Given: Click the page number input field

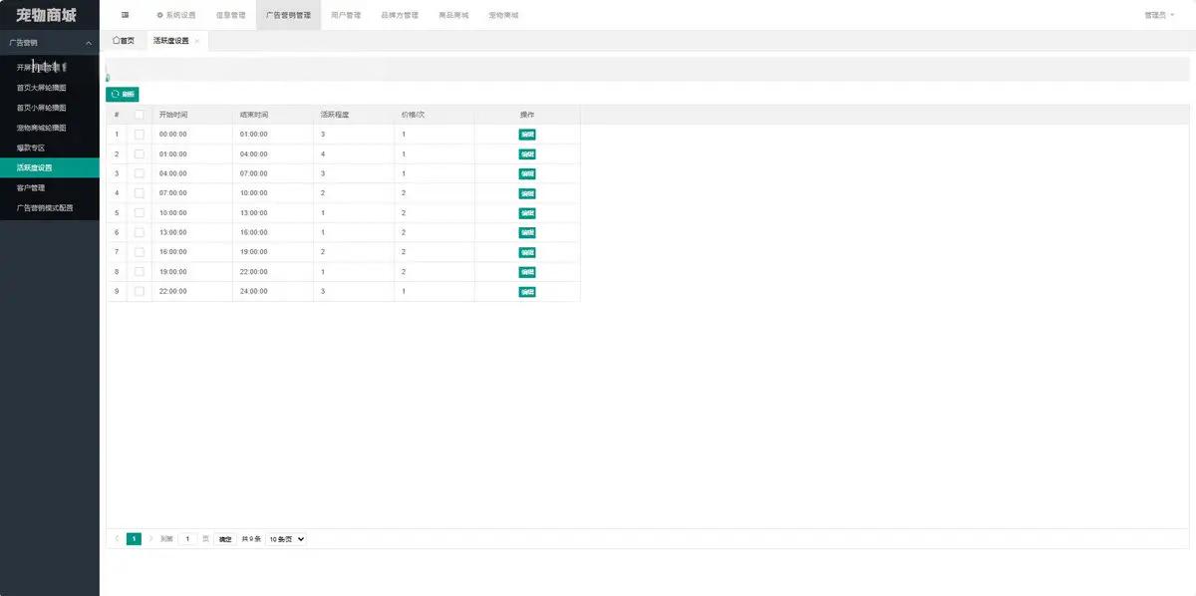Looking at the screenshot, I should [187, 539].
